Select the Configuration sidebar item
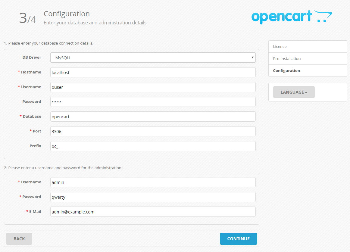 pyautogui.click(x=308, y=71)
